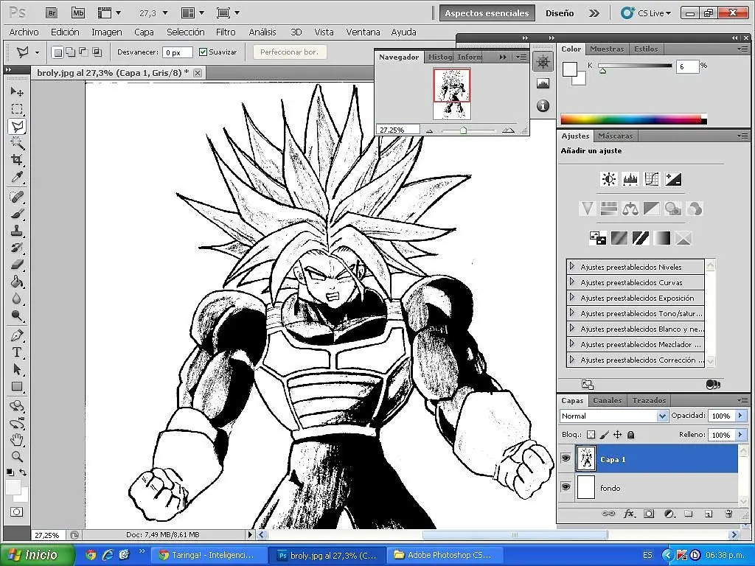Choose add to selection mode
Screen dimensions: 755x566
click(x=70, y=52)
